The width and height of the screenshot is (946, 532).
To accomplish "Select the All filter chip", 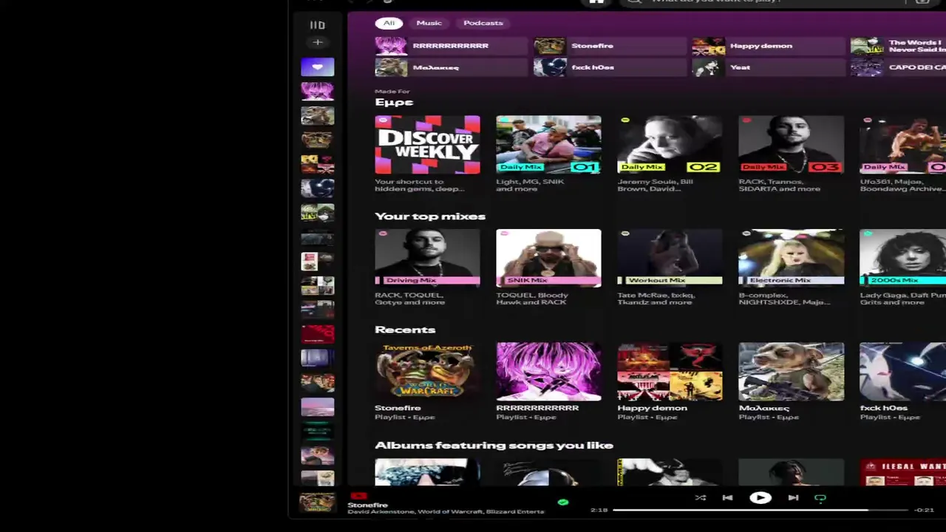I will point(389,23).
